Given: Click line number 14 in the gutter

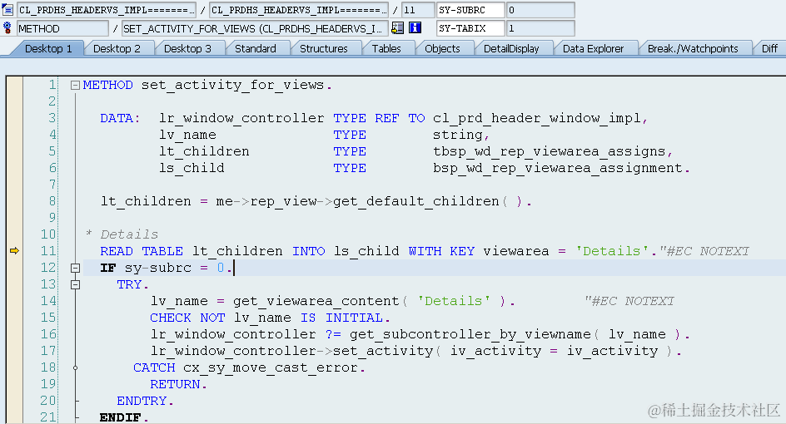Looking at the screenshot, I should click(48, 301).
